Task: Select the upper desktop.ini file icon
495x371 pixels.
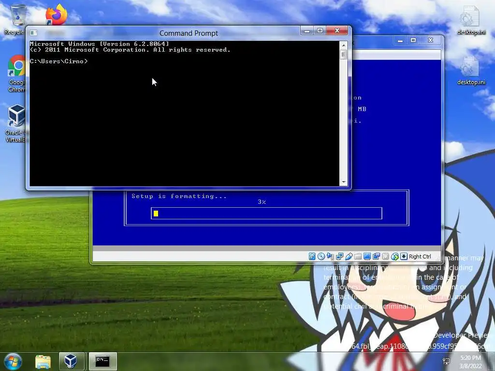Action: 471,19
